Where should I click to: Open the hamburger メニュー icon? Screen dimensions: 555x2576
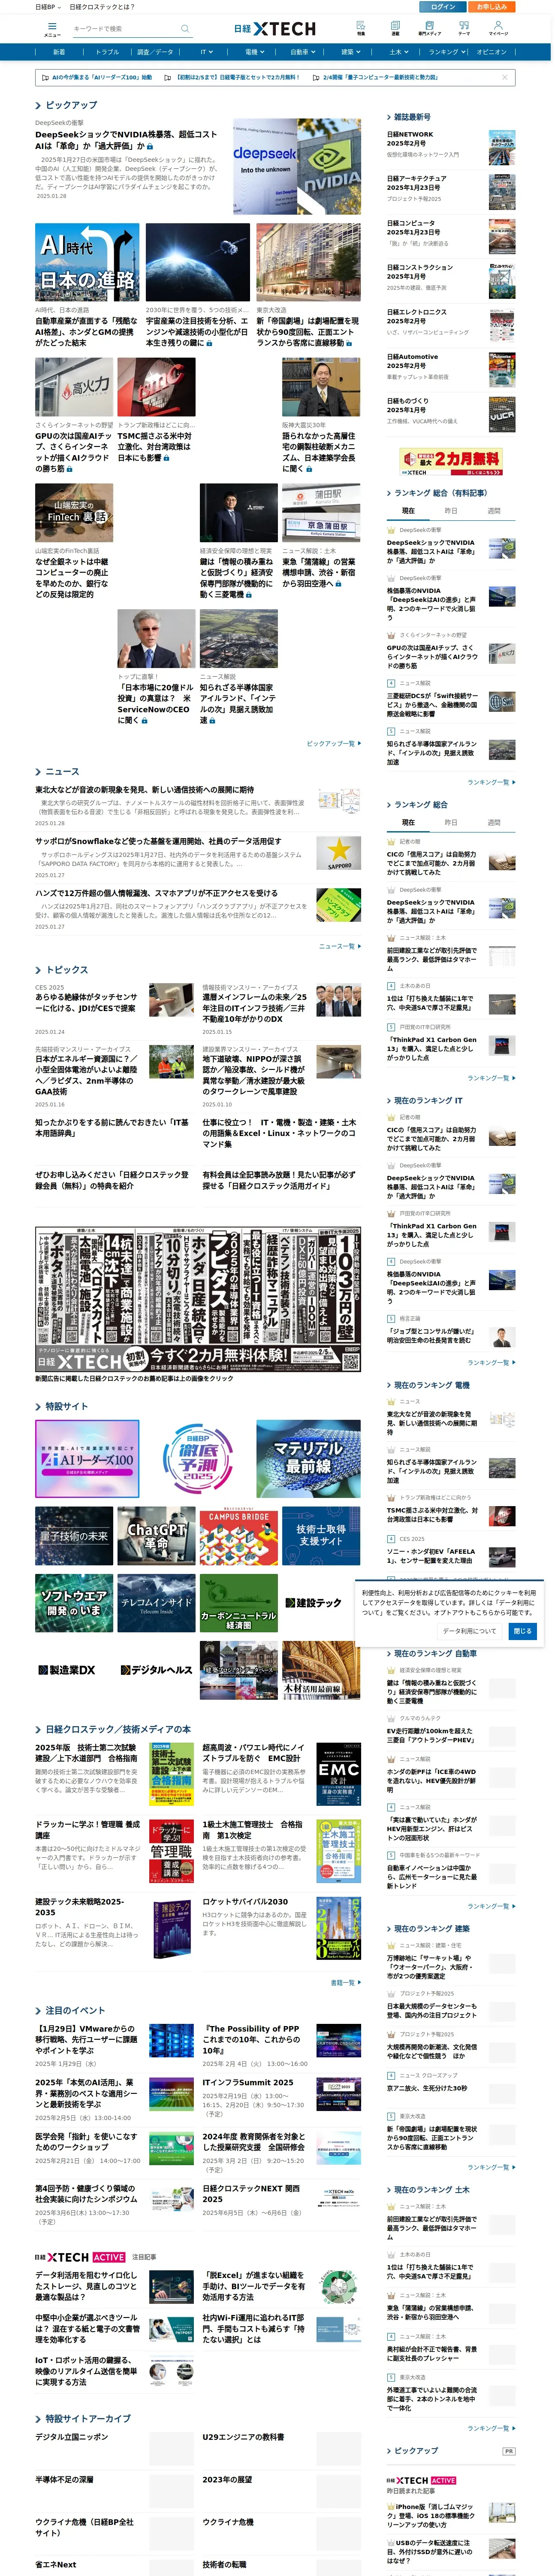(x=51, y=29)
